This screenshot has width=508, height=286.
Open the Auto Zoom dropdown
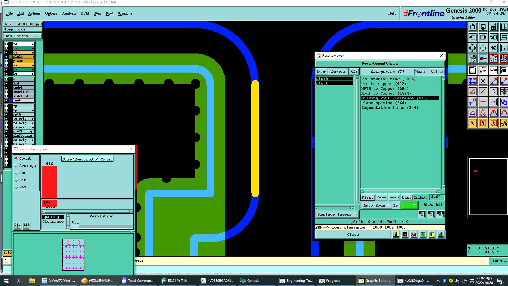[x=377, y=205]
